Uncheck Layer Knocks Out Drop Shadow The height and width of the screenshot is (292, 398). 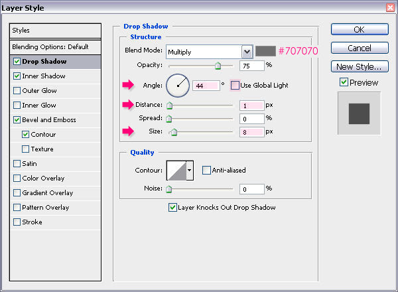coord(172,208)
